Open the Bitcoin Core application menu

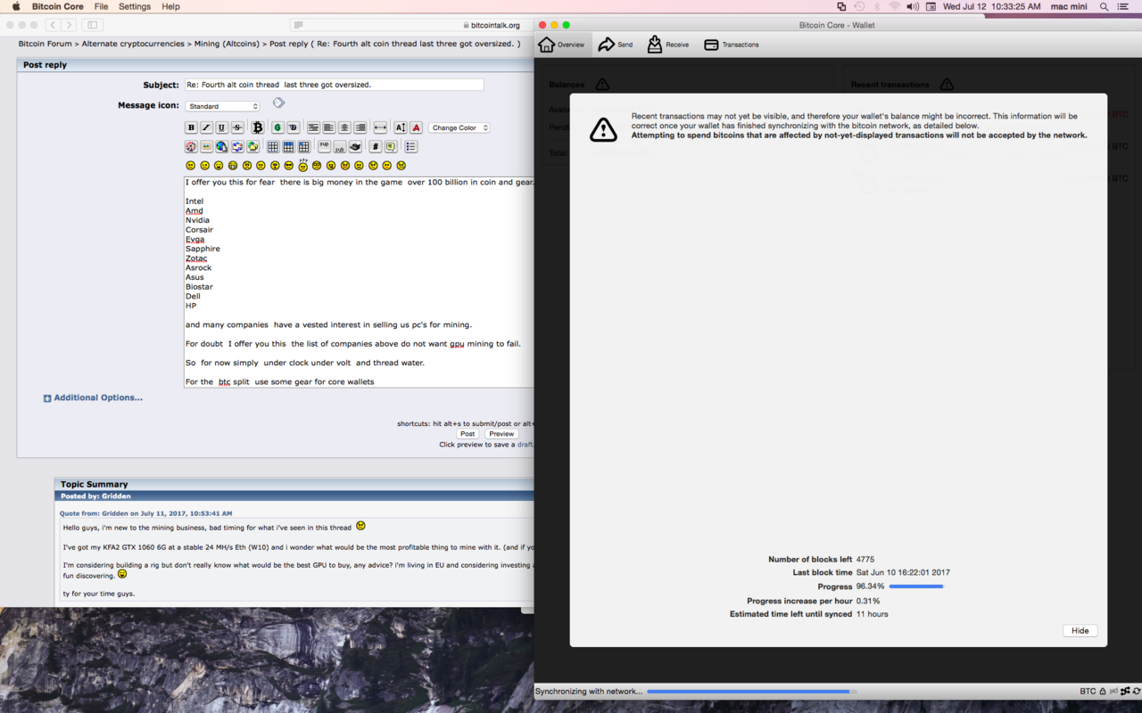coord(58,6)
